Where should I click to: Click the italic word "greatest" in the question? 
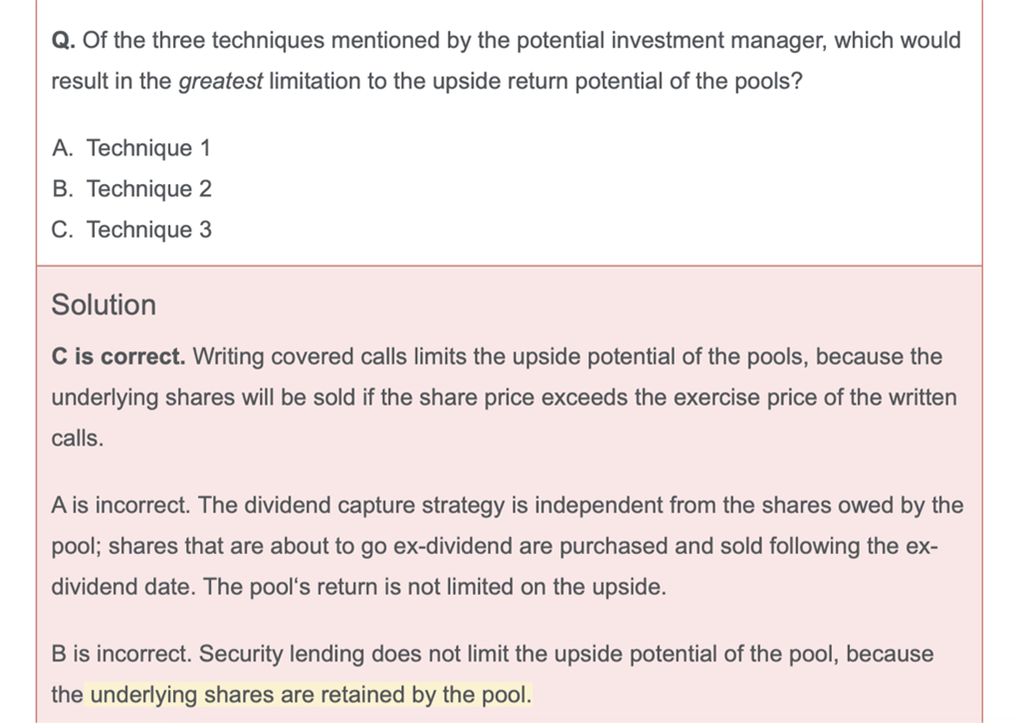[x=220, y=82]
